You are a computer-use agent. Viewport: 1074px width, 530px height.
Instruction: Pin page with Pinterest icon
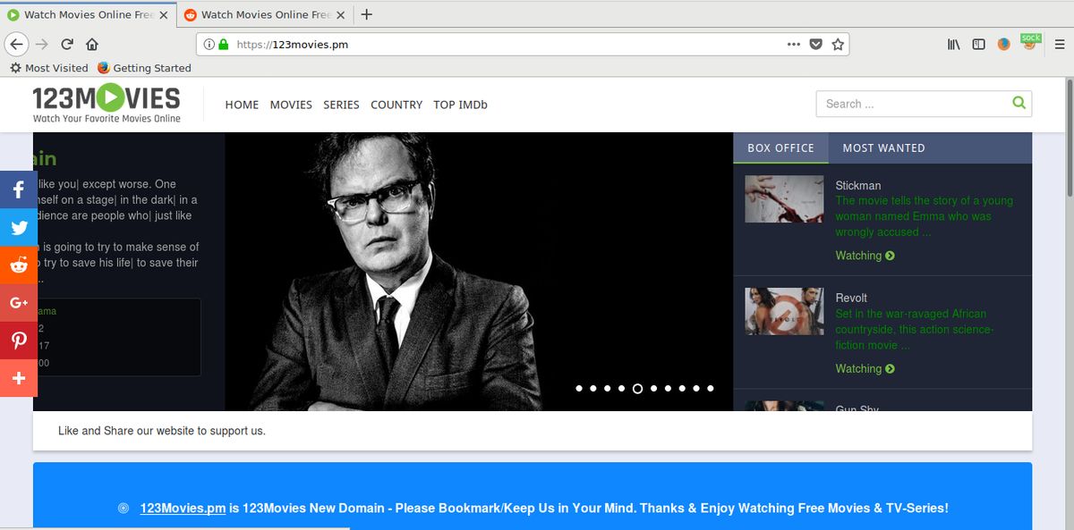[x=19, y=341]
